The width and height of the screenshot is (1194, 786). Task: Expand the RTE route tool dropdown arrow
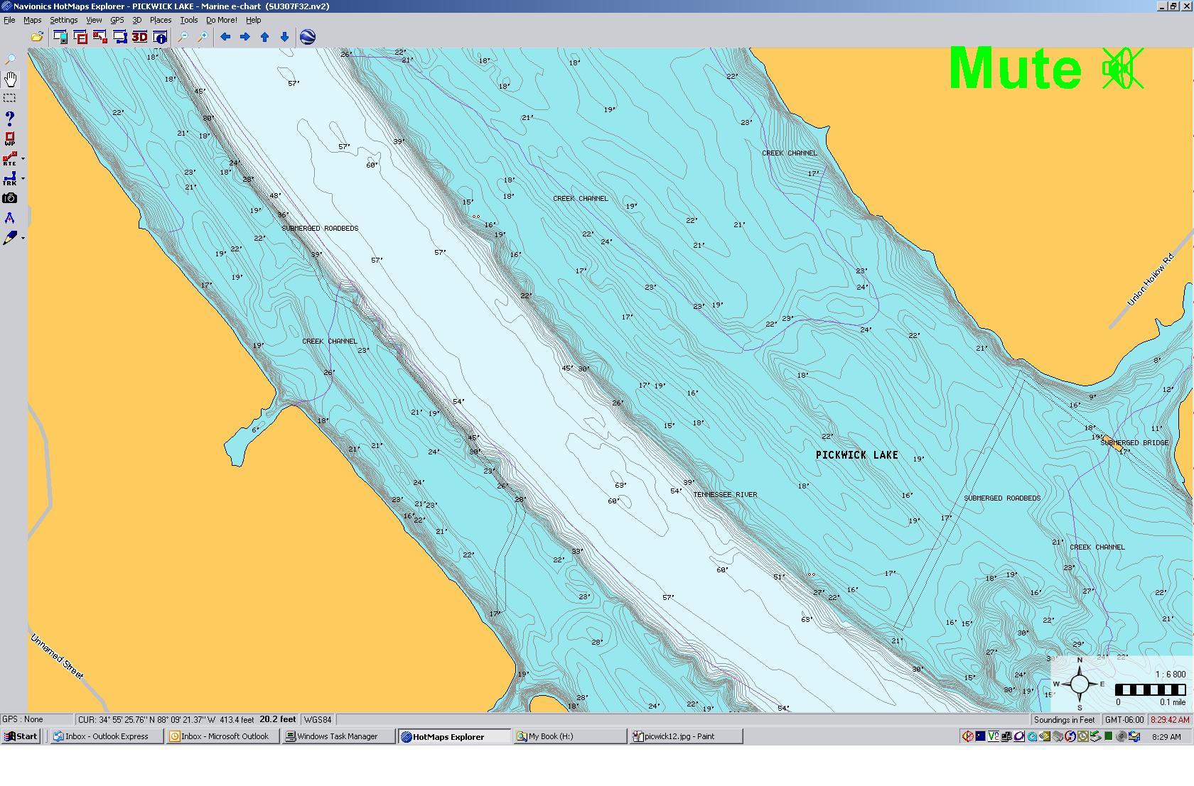pos(23,159)
